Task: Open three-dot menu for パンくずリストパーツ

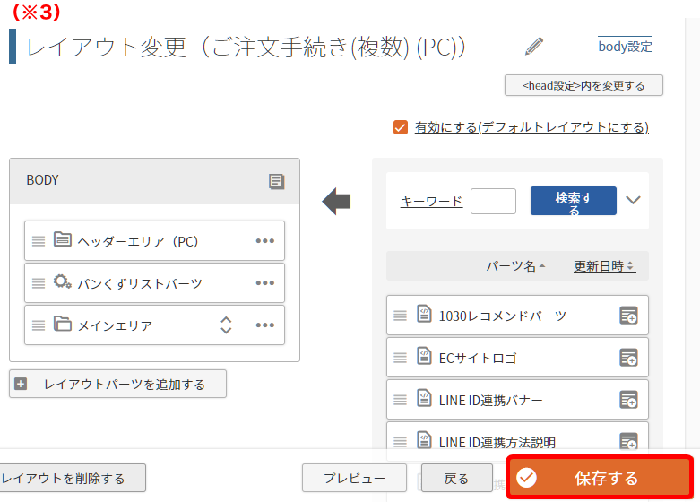Action: (264, 282)
